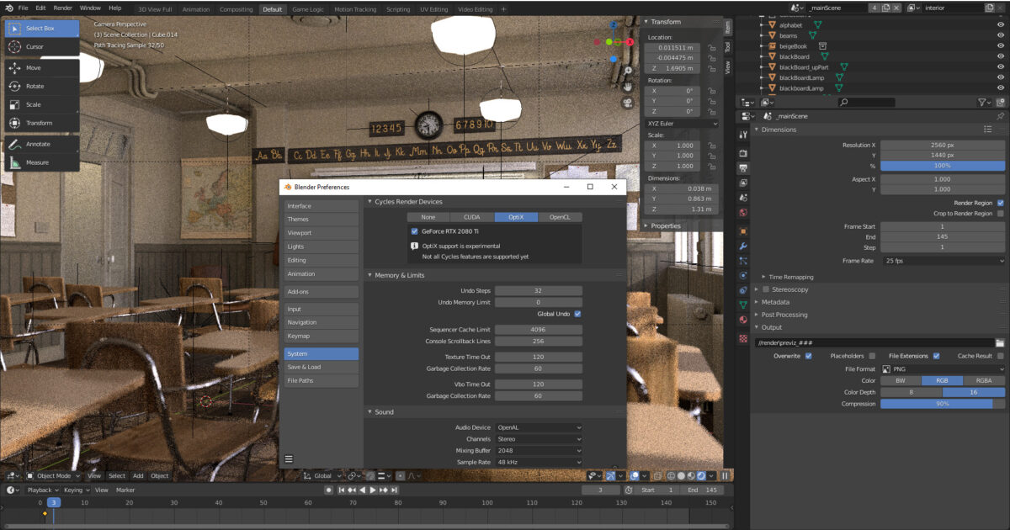Select the Annotate tool
Viewport: 1010px width, 530px height.
click(x=42, y=144)
